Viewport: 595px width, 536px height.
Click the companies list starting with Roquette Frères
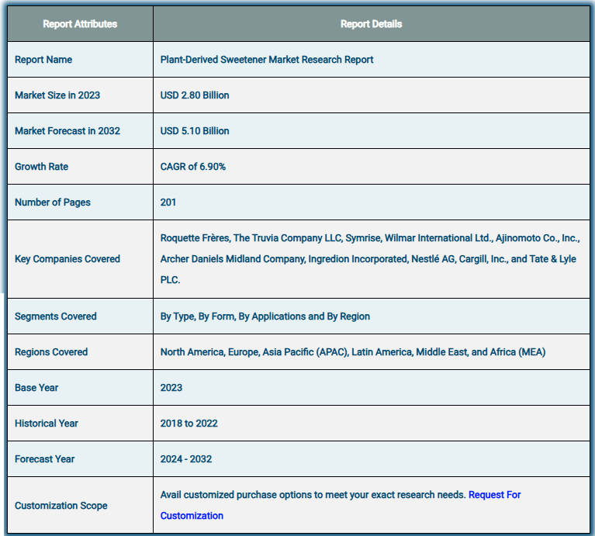point(370,259)
